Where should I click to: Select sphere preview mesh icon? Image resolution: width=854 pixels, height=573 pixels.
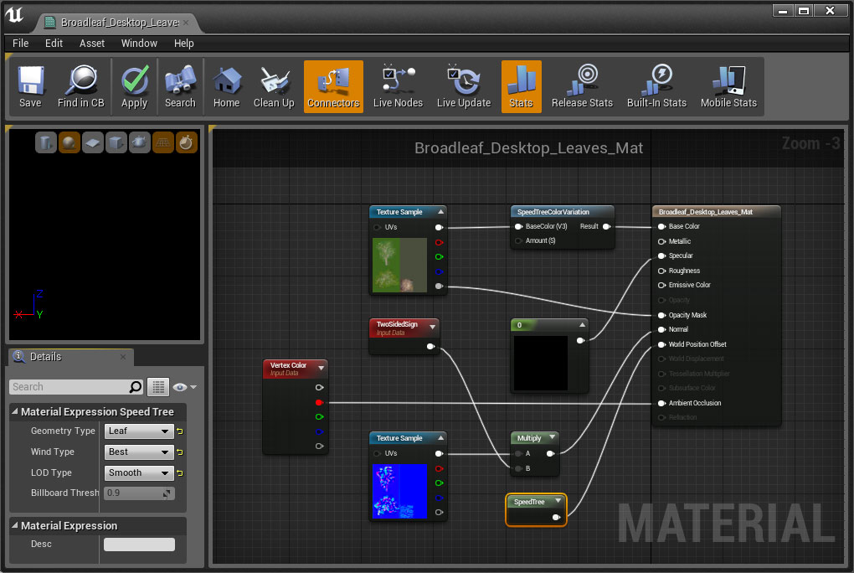point(69,143)
